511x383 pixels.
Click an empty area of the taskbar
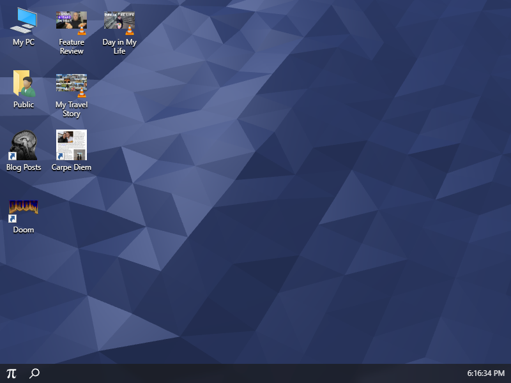[x=256, y=373]
